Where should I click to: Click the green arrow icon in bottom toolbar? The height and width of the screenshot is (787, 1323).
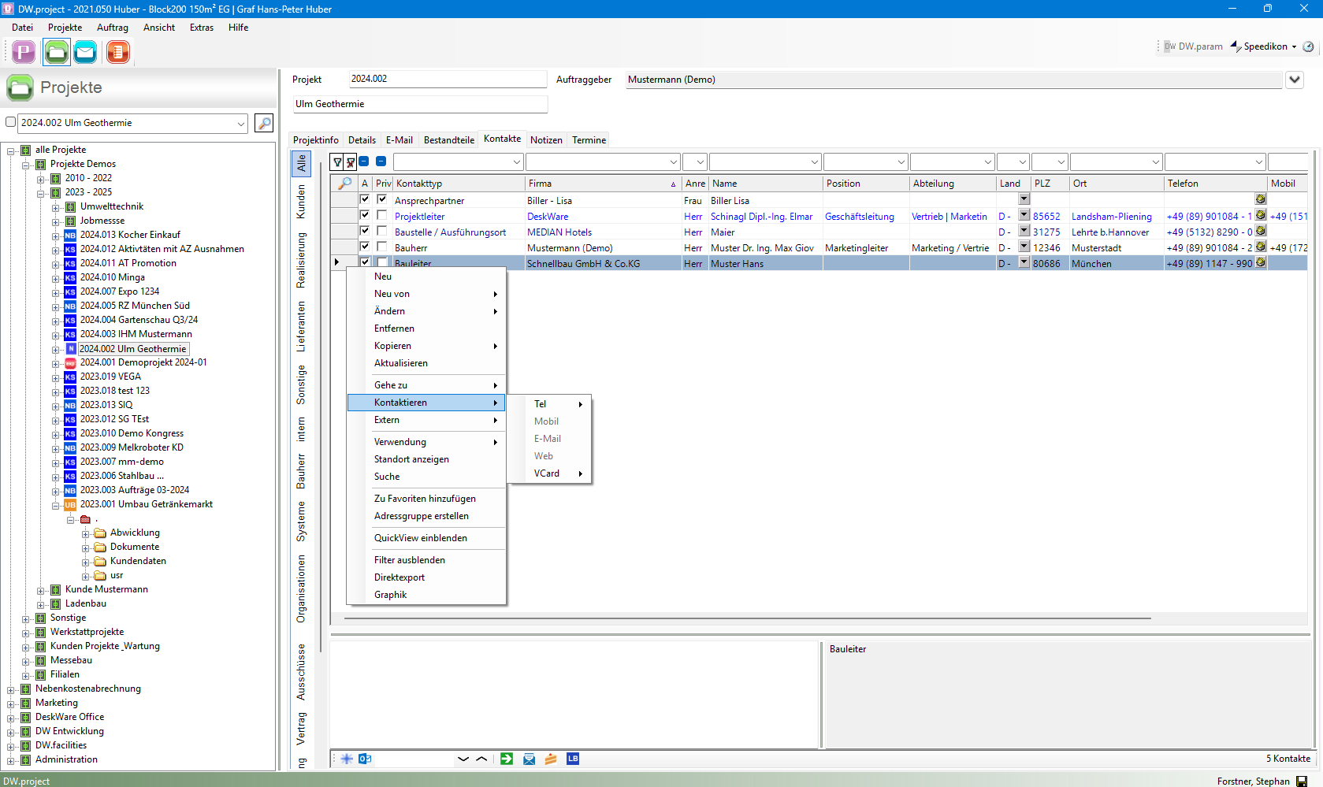(507, 759)
